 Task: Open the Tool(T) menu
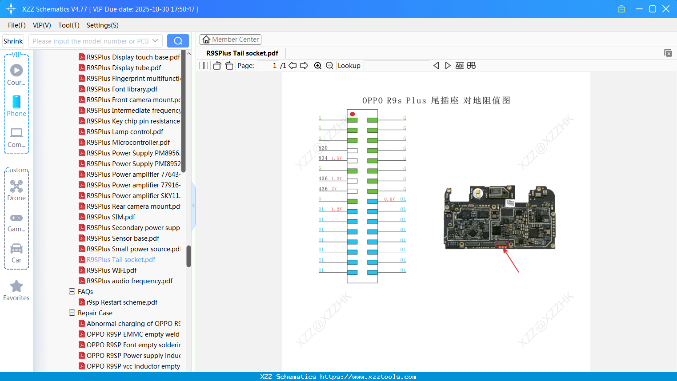click(69, 25)
